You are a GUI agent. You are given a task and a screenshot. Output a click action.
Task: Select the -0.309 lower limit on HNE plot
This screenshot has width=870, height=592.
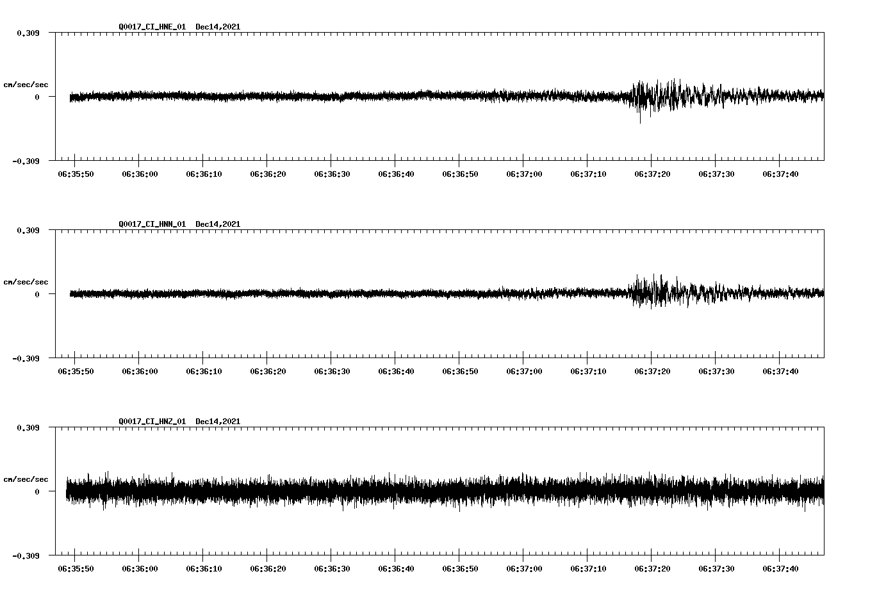[x=26, y=161]
